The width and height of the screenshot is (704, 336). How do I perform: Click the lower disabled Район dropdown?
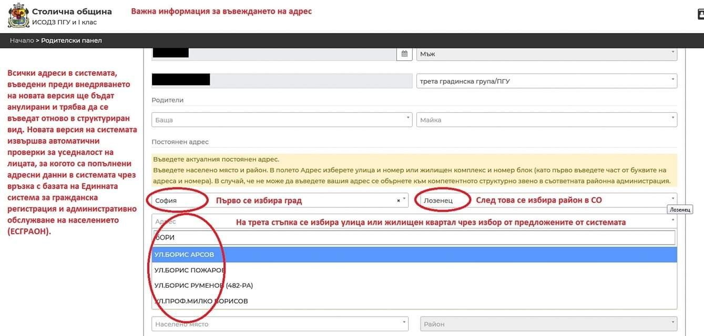point(548,324)
